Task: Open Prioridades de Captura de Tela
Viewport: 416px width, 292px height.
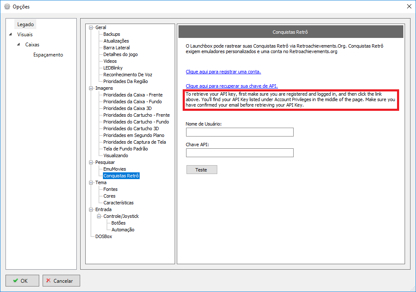Action: 135,142
